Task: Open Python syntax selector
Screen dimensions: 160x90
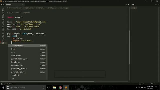Action: point(153,84)
